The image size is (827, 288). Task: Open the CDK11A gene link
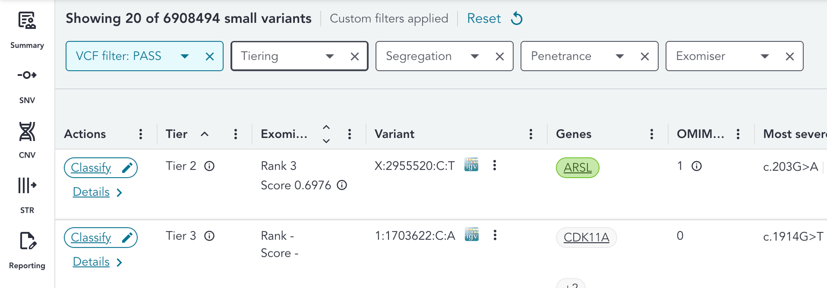click(587, 238)
